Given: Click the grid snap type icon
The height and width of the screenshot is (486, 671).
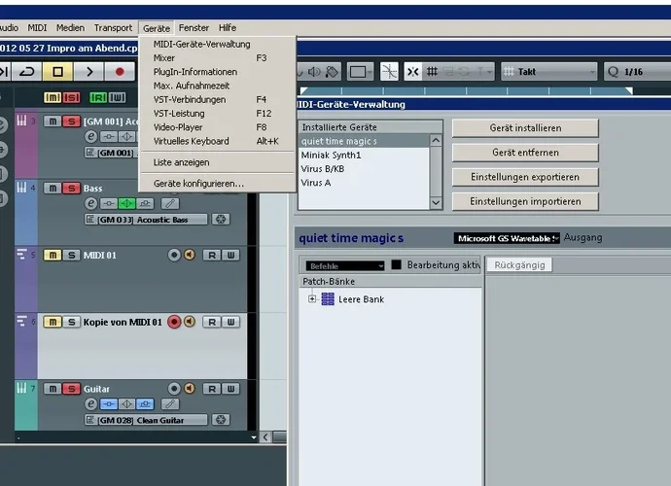Looking at the screenshot, I should (x=432, y=72).
